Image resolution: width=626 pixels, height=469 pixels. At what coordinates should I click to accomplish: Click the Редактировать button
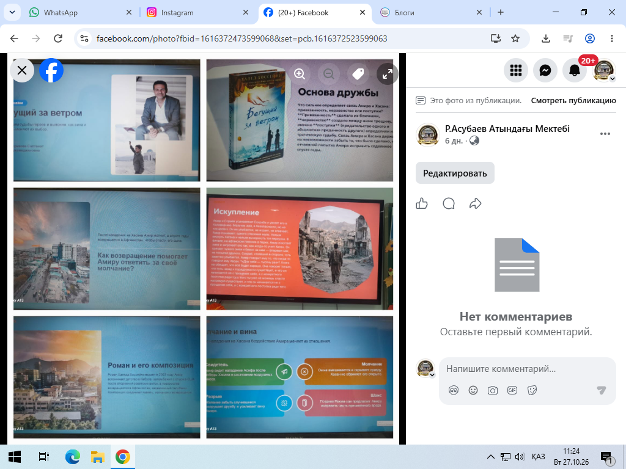pyautogui.click(x=455, y=173)
